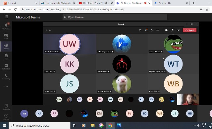The height and width of the screenshot is (129, 212).
Task: Open the Teams app launcher grid
Action: (x=6, y=17)
